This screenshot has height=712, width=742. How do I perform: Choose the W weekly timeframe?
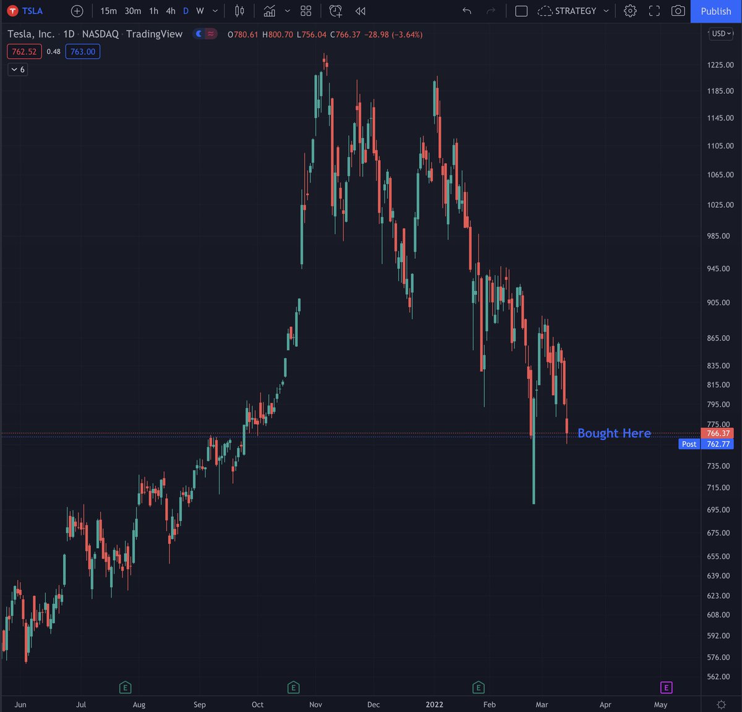(x=200, y=11)
